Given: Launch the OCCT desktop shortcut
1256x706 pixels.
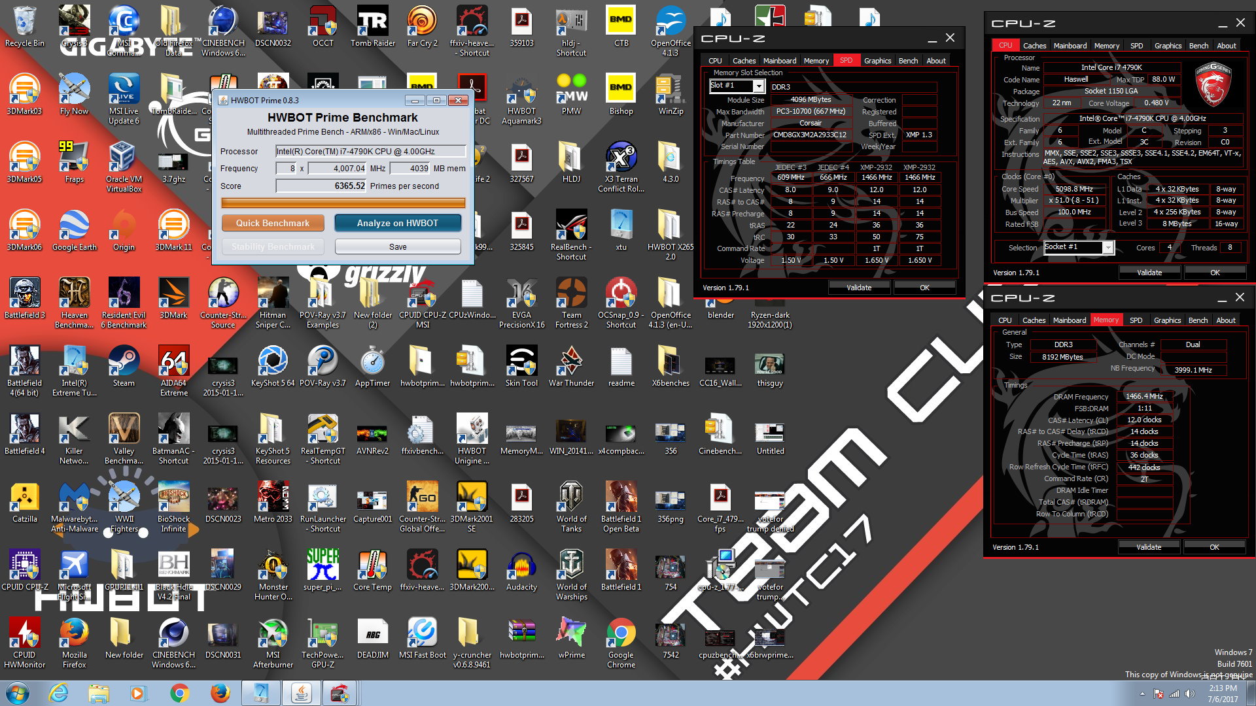Looking at the screenshot, I should [323, 27].
